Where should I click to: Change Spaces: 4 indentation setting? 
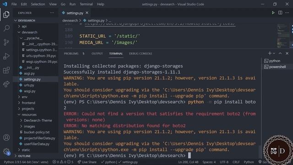pyautogui.click(x=209, y=162)
